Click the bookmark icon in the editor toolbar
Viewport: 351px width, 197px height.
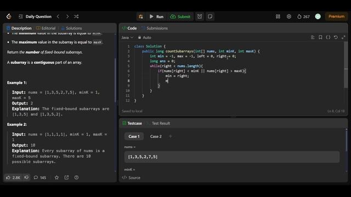point(320,37)
